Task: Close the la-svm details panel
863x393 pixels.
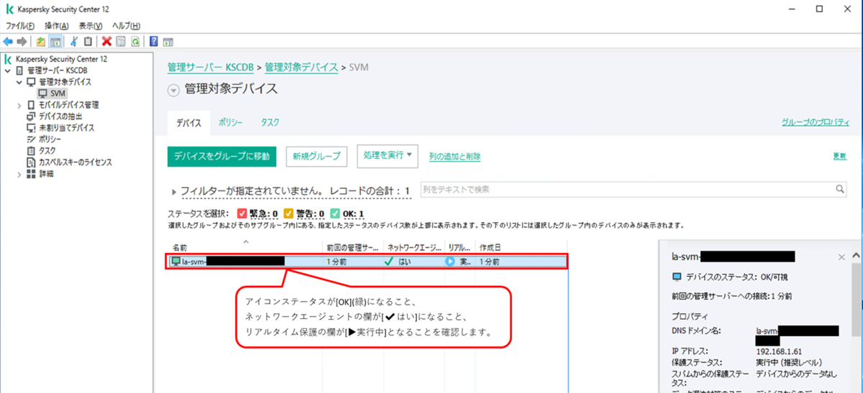Action: [842, 256]
